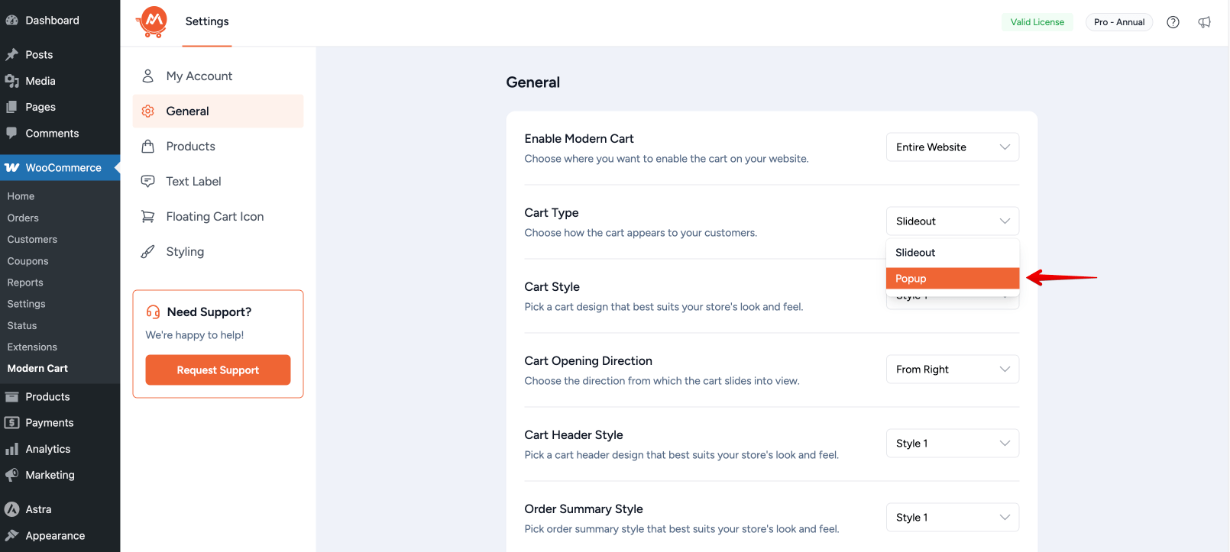Image resolution: width=1230 pixels, height=552 pixels.
Task: Select Popup from Cart Type options
Action: click(953, 279)
